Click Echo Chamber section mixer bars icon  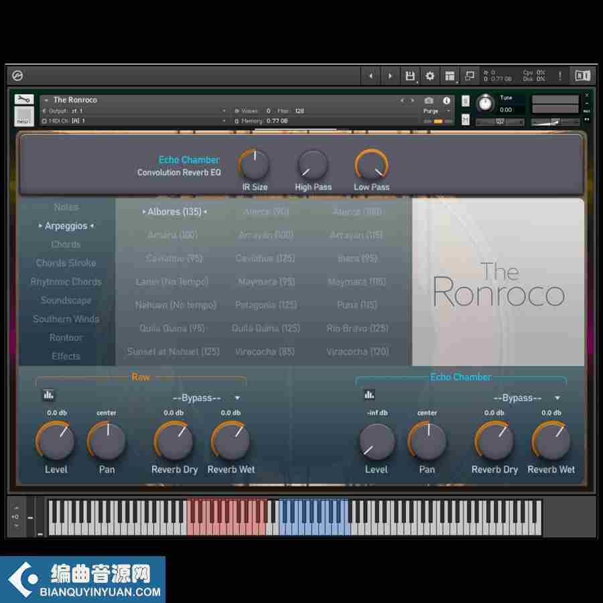369,395
